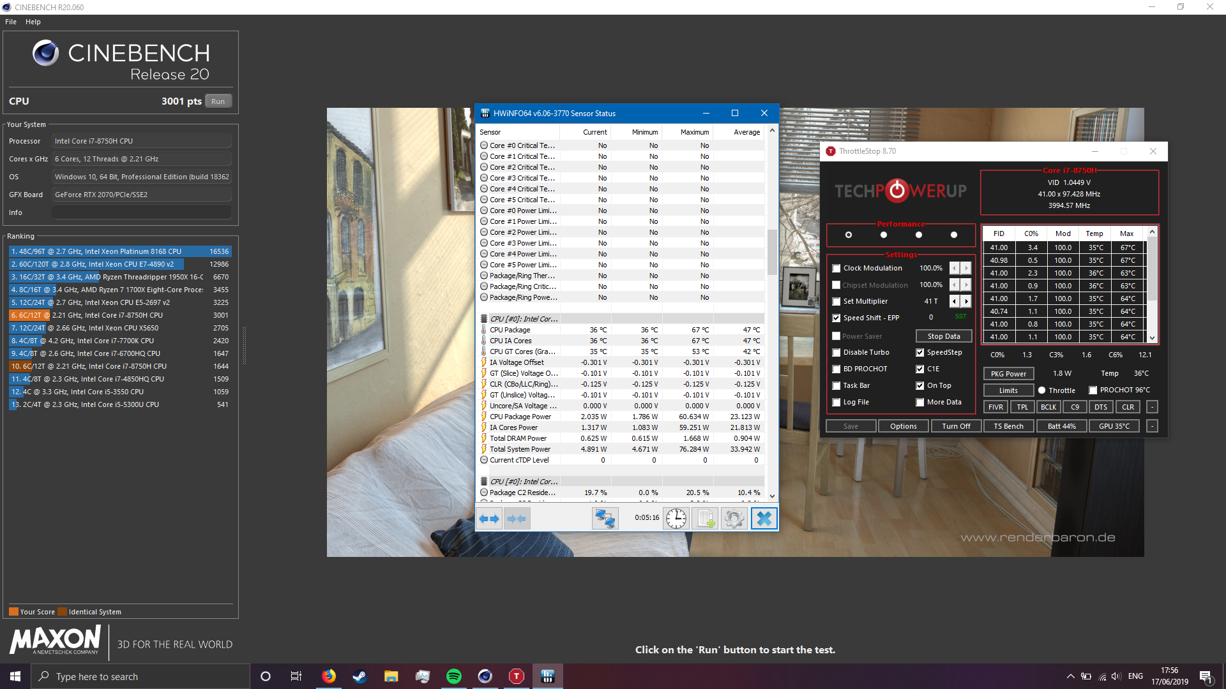This screenshot has height=689, width=1226.
Task: Close the sensor window with the blue X icon
Action: (x=764, y=519)
